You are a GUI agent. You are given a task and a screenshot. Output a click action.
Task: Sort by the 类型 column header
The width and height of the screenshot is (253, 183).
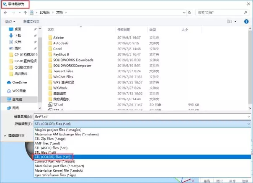tap(152, 30)
